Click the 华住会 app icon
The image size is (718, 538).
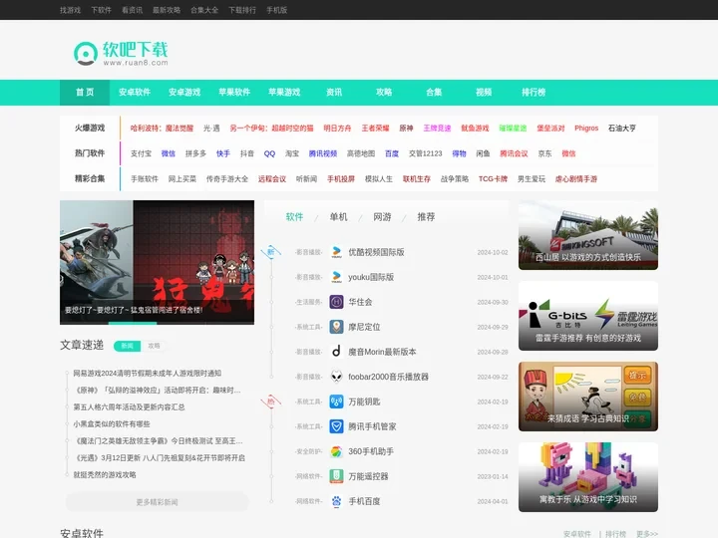pos(337,302)
